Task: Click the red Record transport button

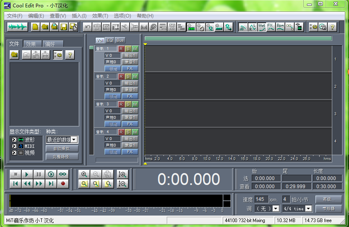Action: click(x=63, y=184)
